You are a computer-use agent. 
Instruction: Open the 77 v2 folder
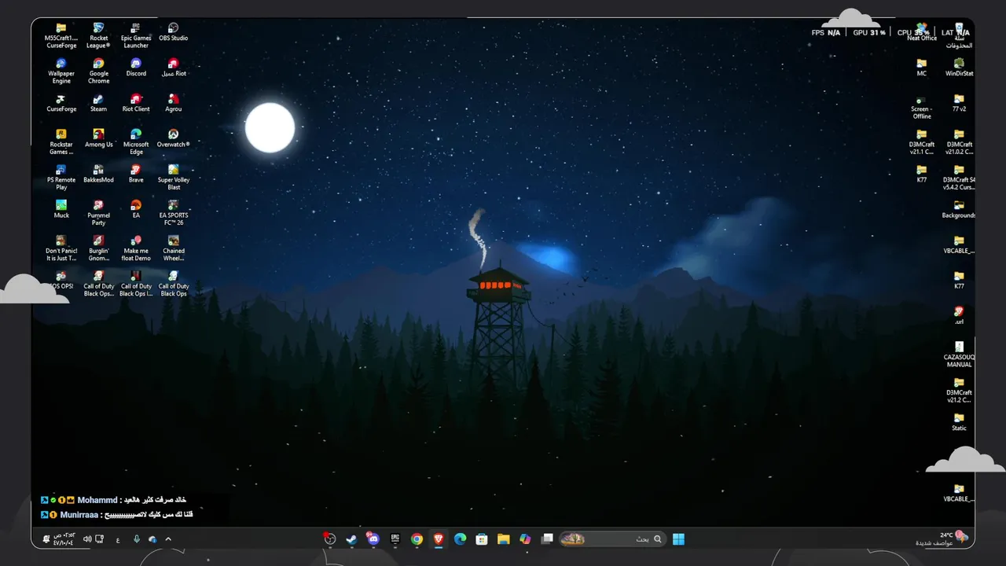pos(959,103)
